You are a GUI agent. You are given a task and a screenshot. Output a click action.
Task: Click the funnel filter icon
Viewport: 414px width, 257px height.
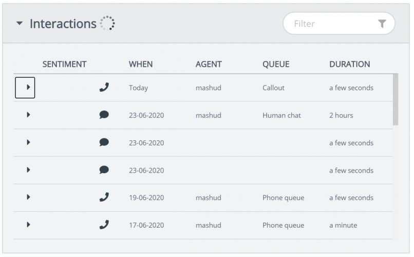[382, 24]
